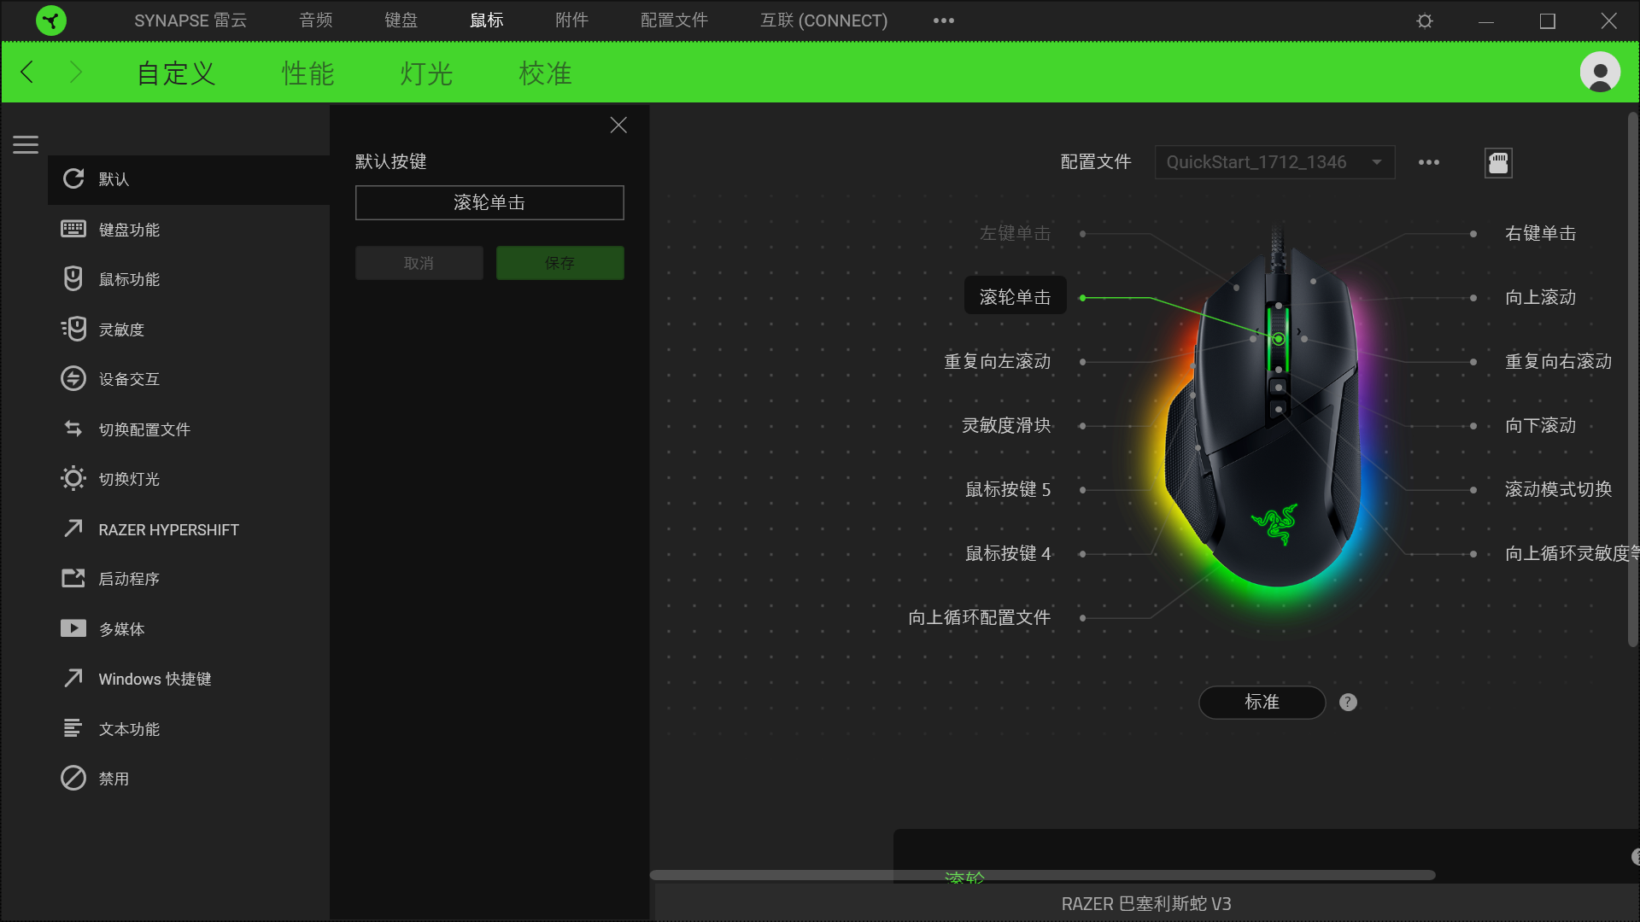Click the 保存 (save) button
The width and height of the screenshot is (1640, 922).
(559, 262)
